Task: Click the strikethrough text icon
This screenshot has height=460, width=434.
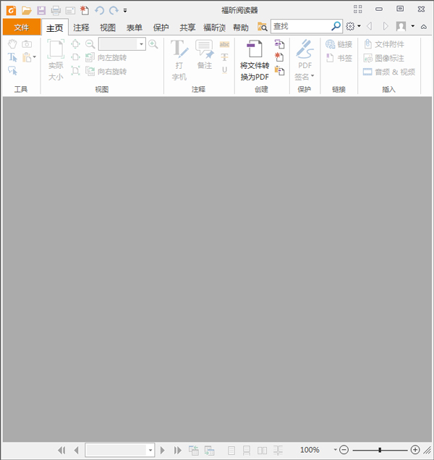Action: [224, 57]
